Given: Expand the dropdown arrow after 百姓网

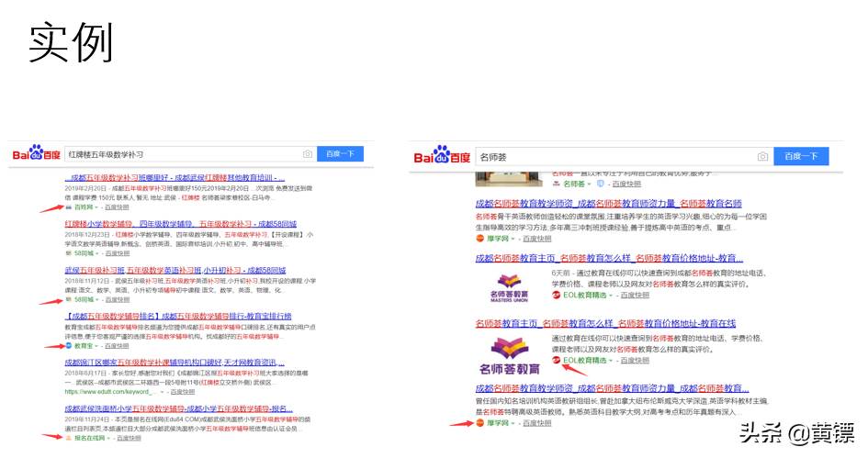Looking at the screenshot, I should (x=96, y=207).
